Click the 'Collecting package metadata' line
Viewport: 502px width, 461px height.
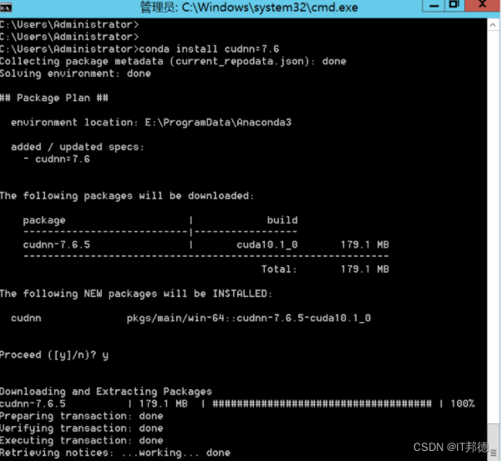[x=173, y=62]
